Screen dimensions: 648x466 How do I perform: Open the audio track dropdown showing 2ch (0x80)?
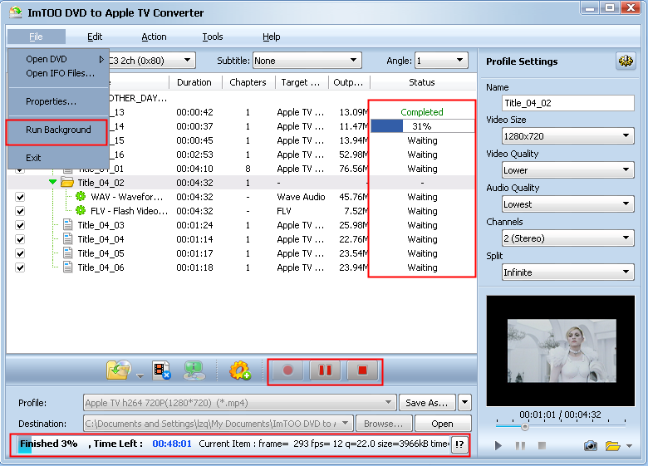point(187,61)
